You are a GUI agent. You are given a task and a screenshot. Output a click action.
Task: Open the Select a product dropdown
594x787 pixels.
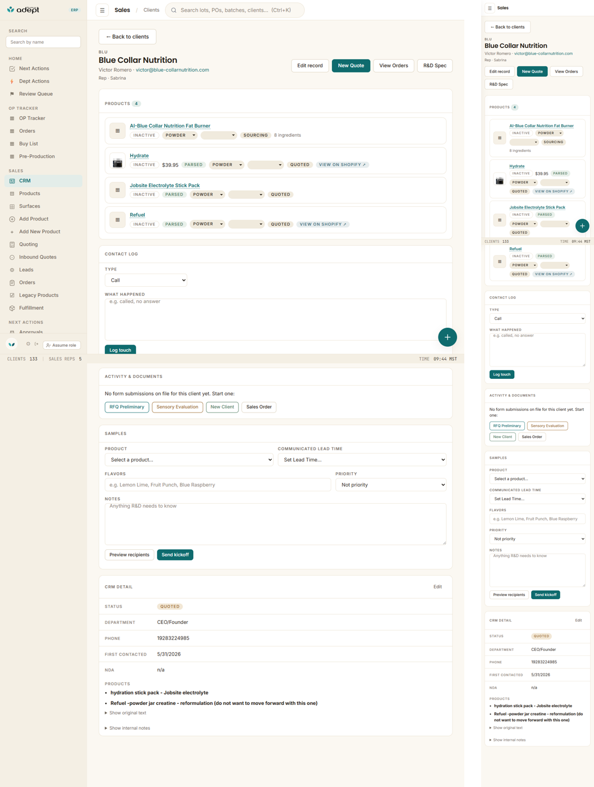point(189,460)
